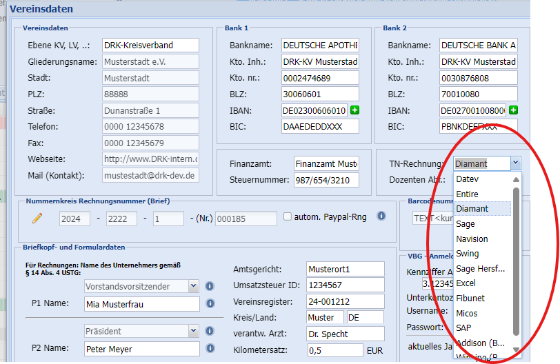560x364 pixels.
Task: Click info icon beside Präsident dropdown
Action: pyautogui.click(x=210, y=332)
